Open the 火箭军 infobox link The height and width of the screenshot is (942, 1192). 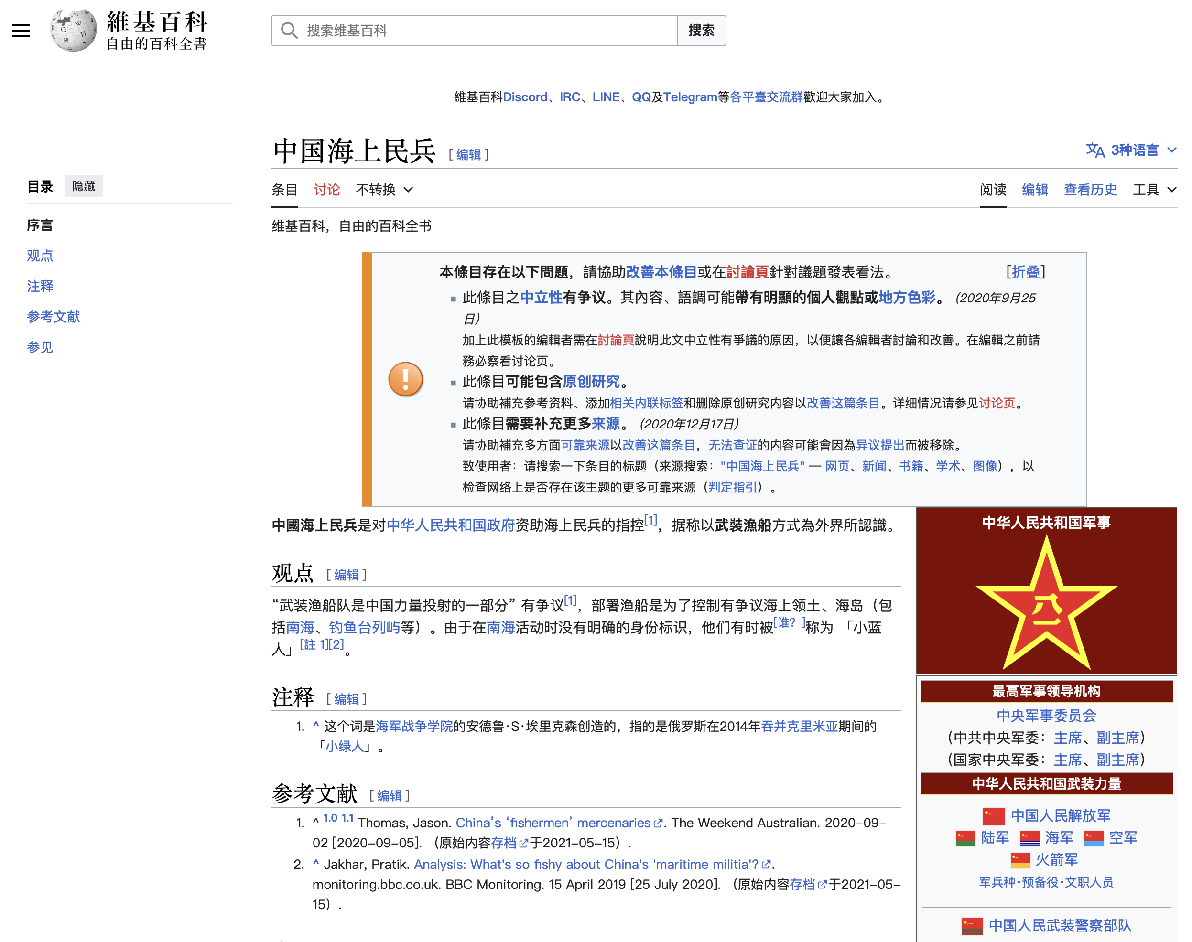[x=1057, y=860]
